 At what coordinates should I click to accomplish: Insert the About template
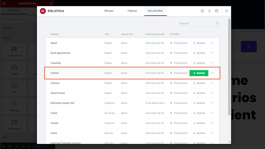(x=199, y=43)
